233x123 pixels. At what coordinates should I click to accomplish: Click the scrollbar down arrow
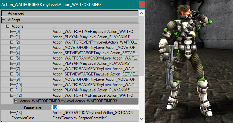click(x=141, y=119)
